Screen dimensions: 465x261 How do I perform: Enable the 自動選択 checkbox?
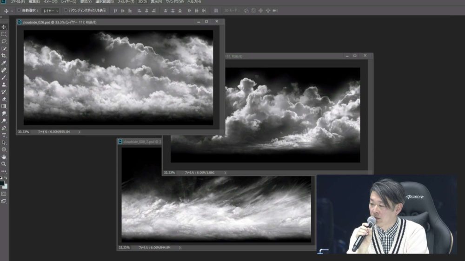pos(19,10)
